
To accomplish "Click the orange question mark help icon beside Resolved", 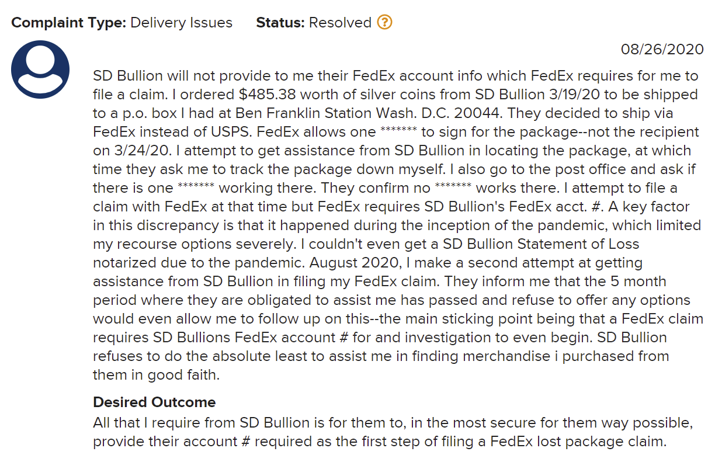I will pyautogui.click(x=384, y=23).
